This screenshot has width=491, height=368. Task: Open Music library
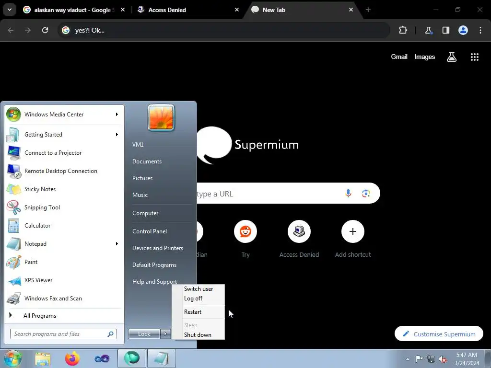[140, 195]
